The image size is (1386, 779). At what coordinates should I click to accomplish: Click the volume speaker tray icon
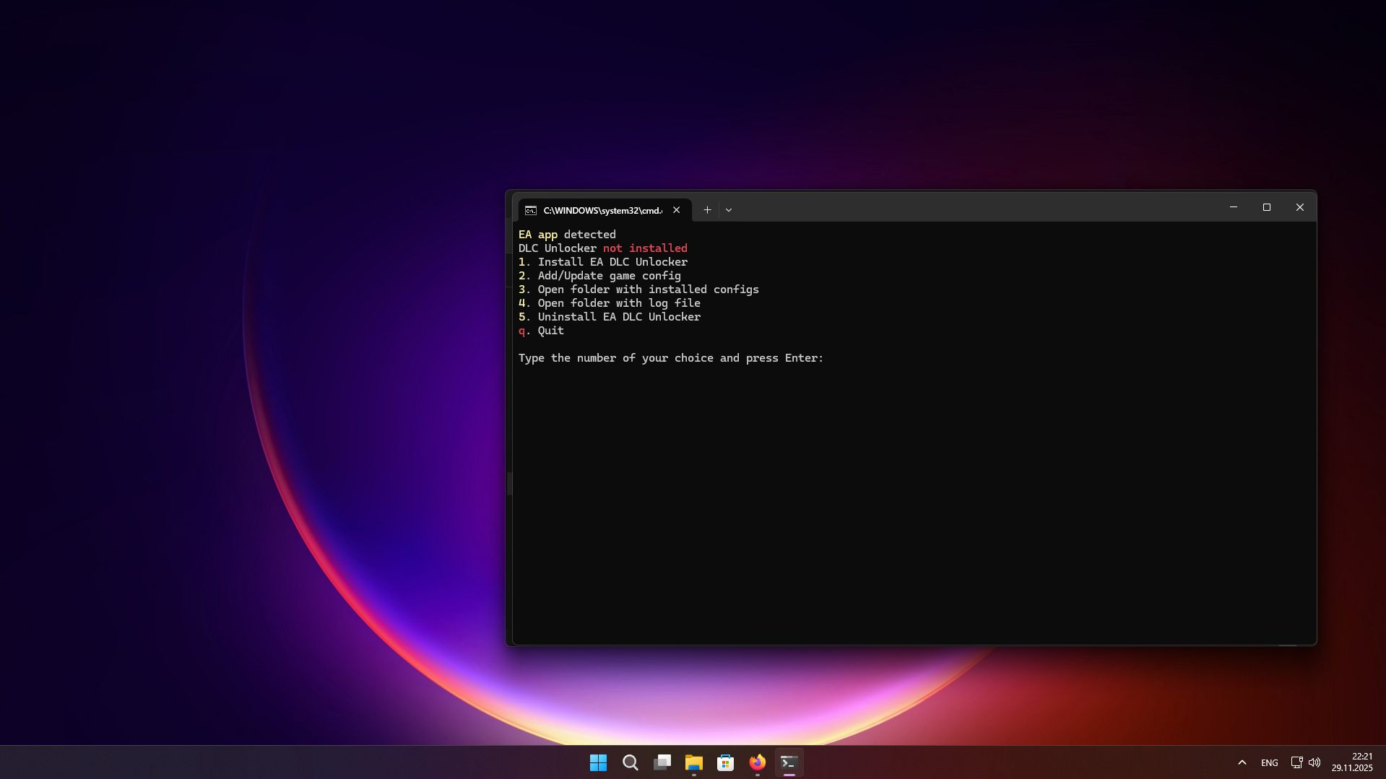1314,762
